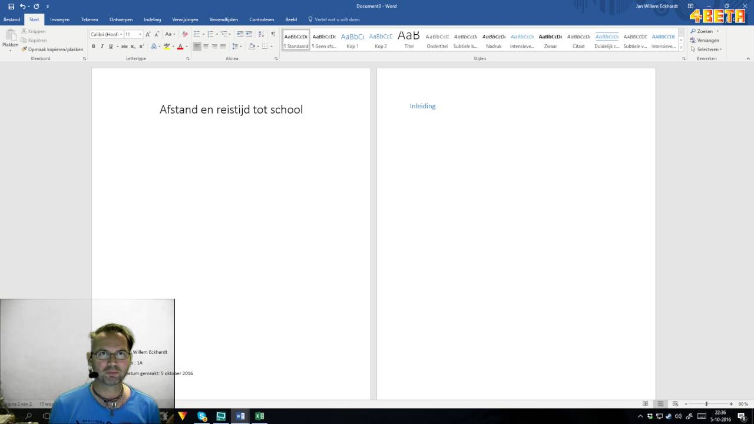Undo the last action
Image resolution: width=754 pixels, height=424 pixels.
[22, 6]
